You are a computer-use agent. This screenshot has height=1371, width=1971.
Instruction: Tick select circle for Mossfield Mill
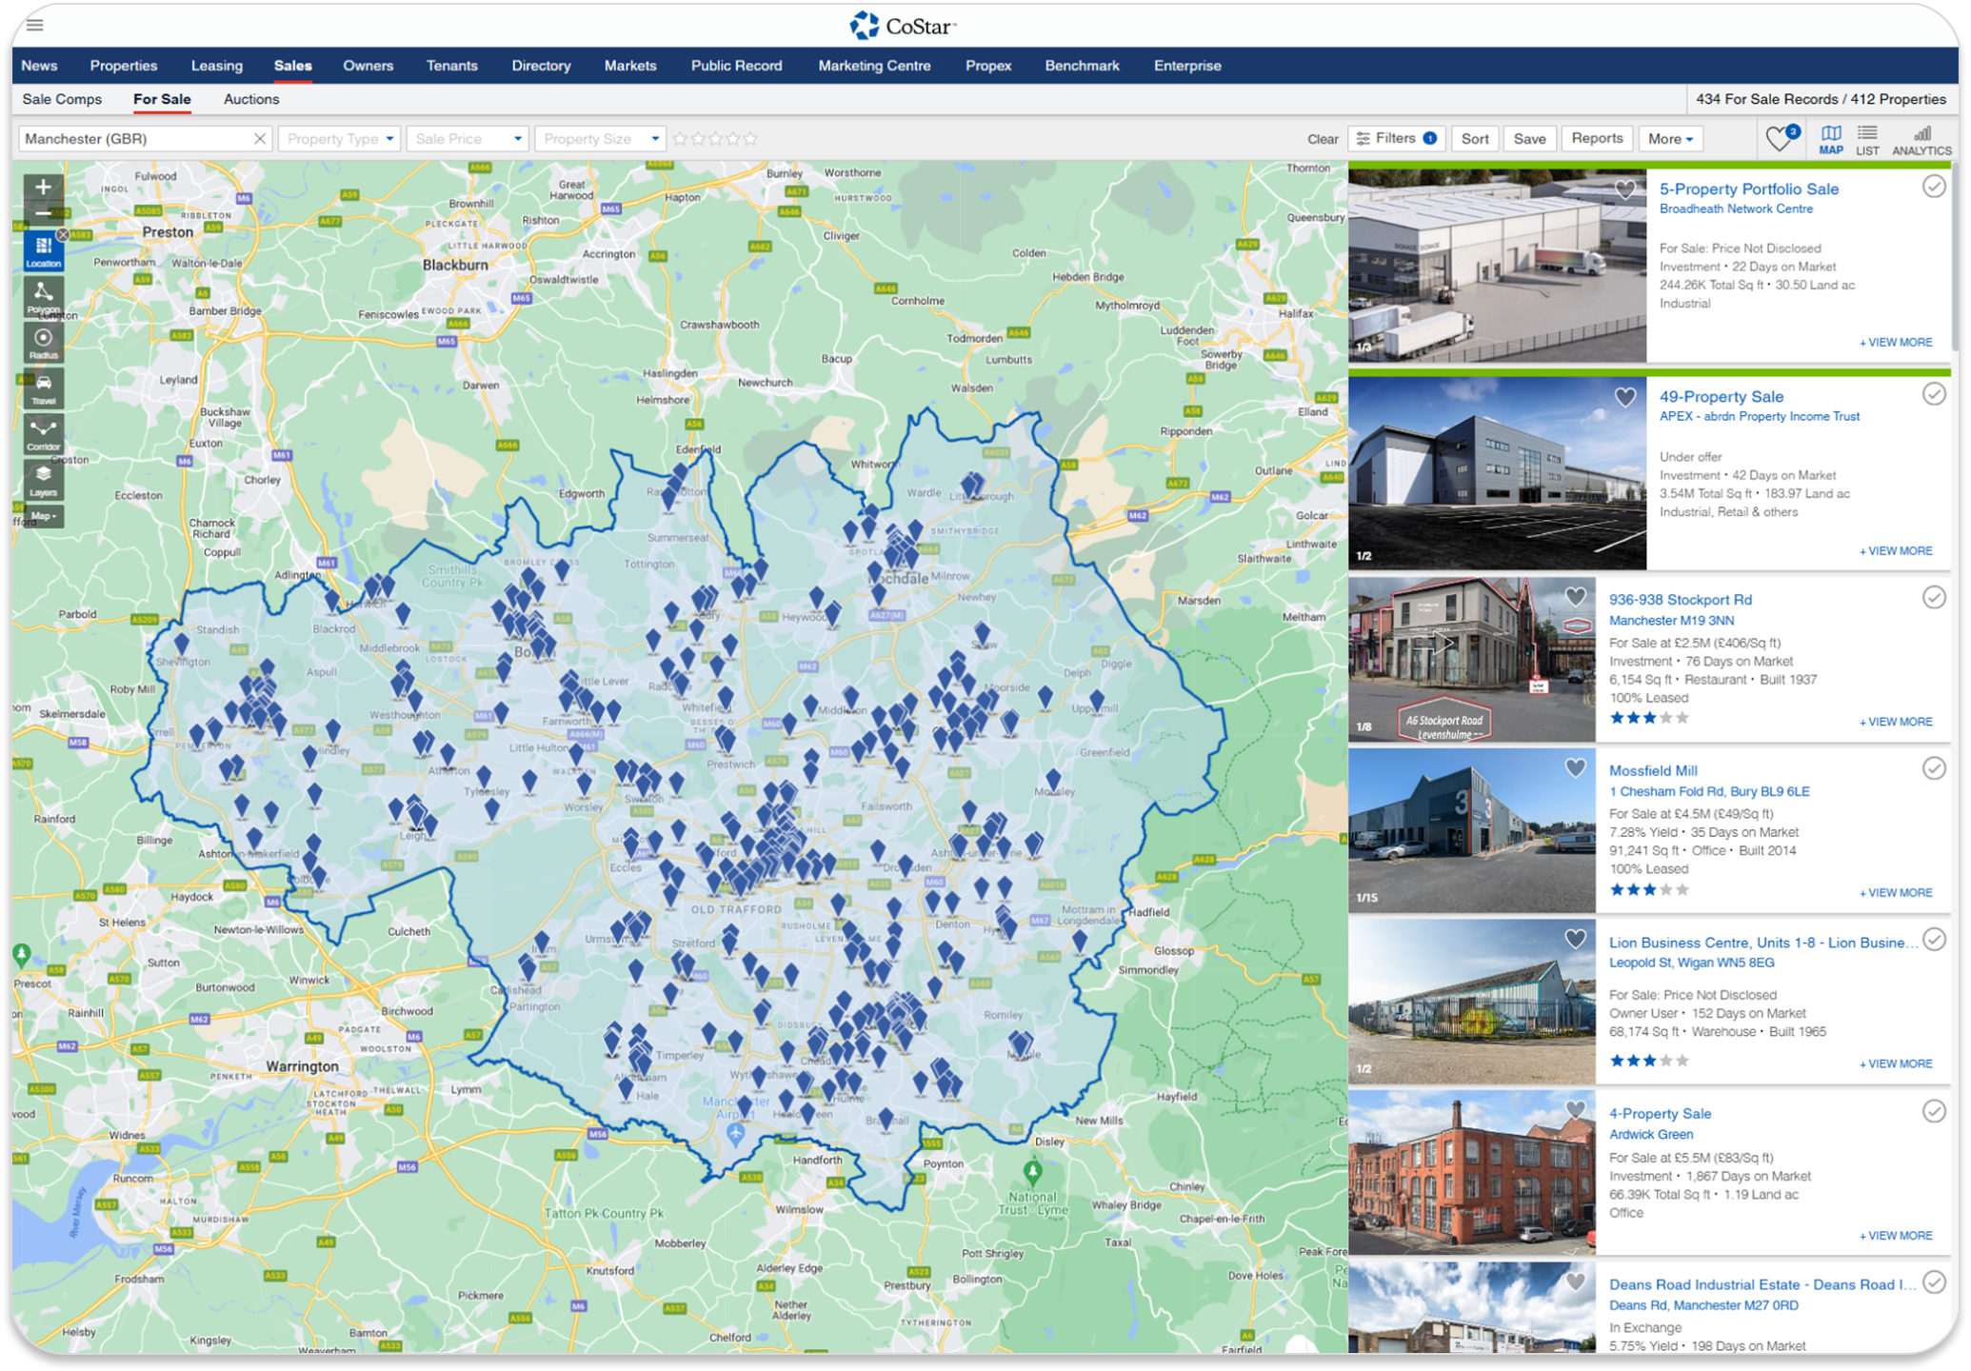click(1934, 768)
